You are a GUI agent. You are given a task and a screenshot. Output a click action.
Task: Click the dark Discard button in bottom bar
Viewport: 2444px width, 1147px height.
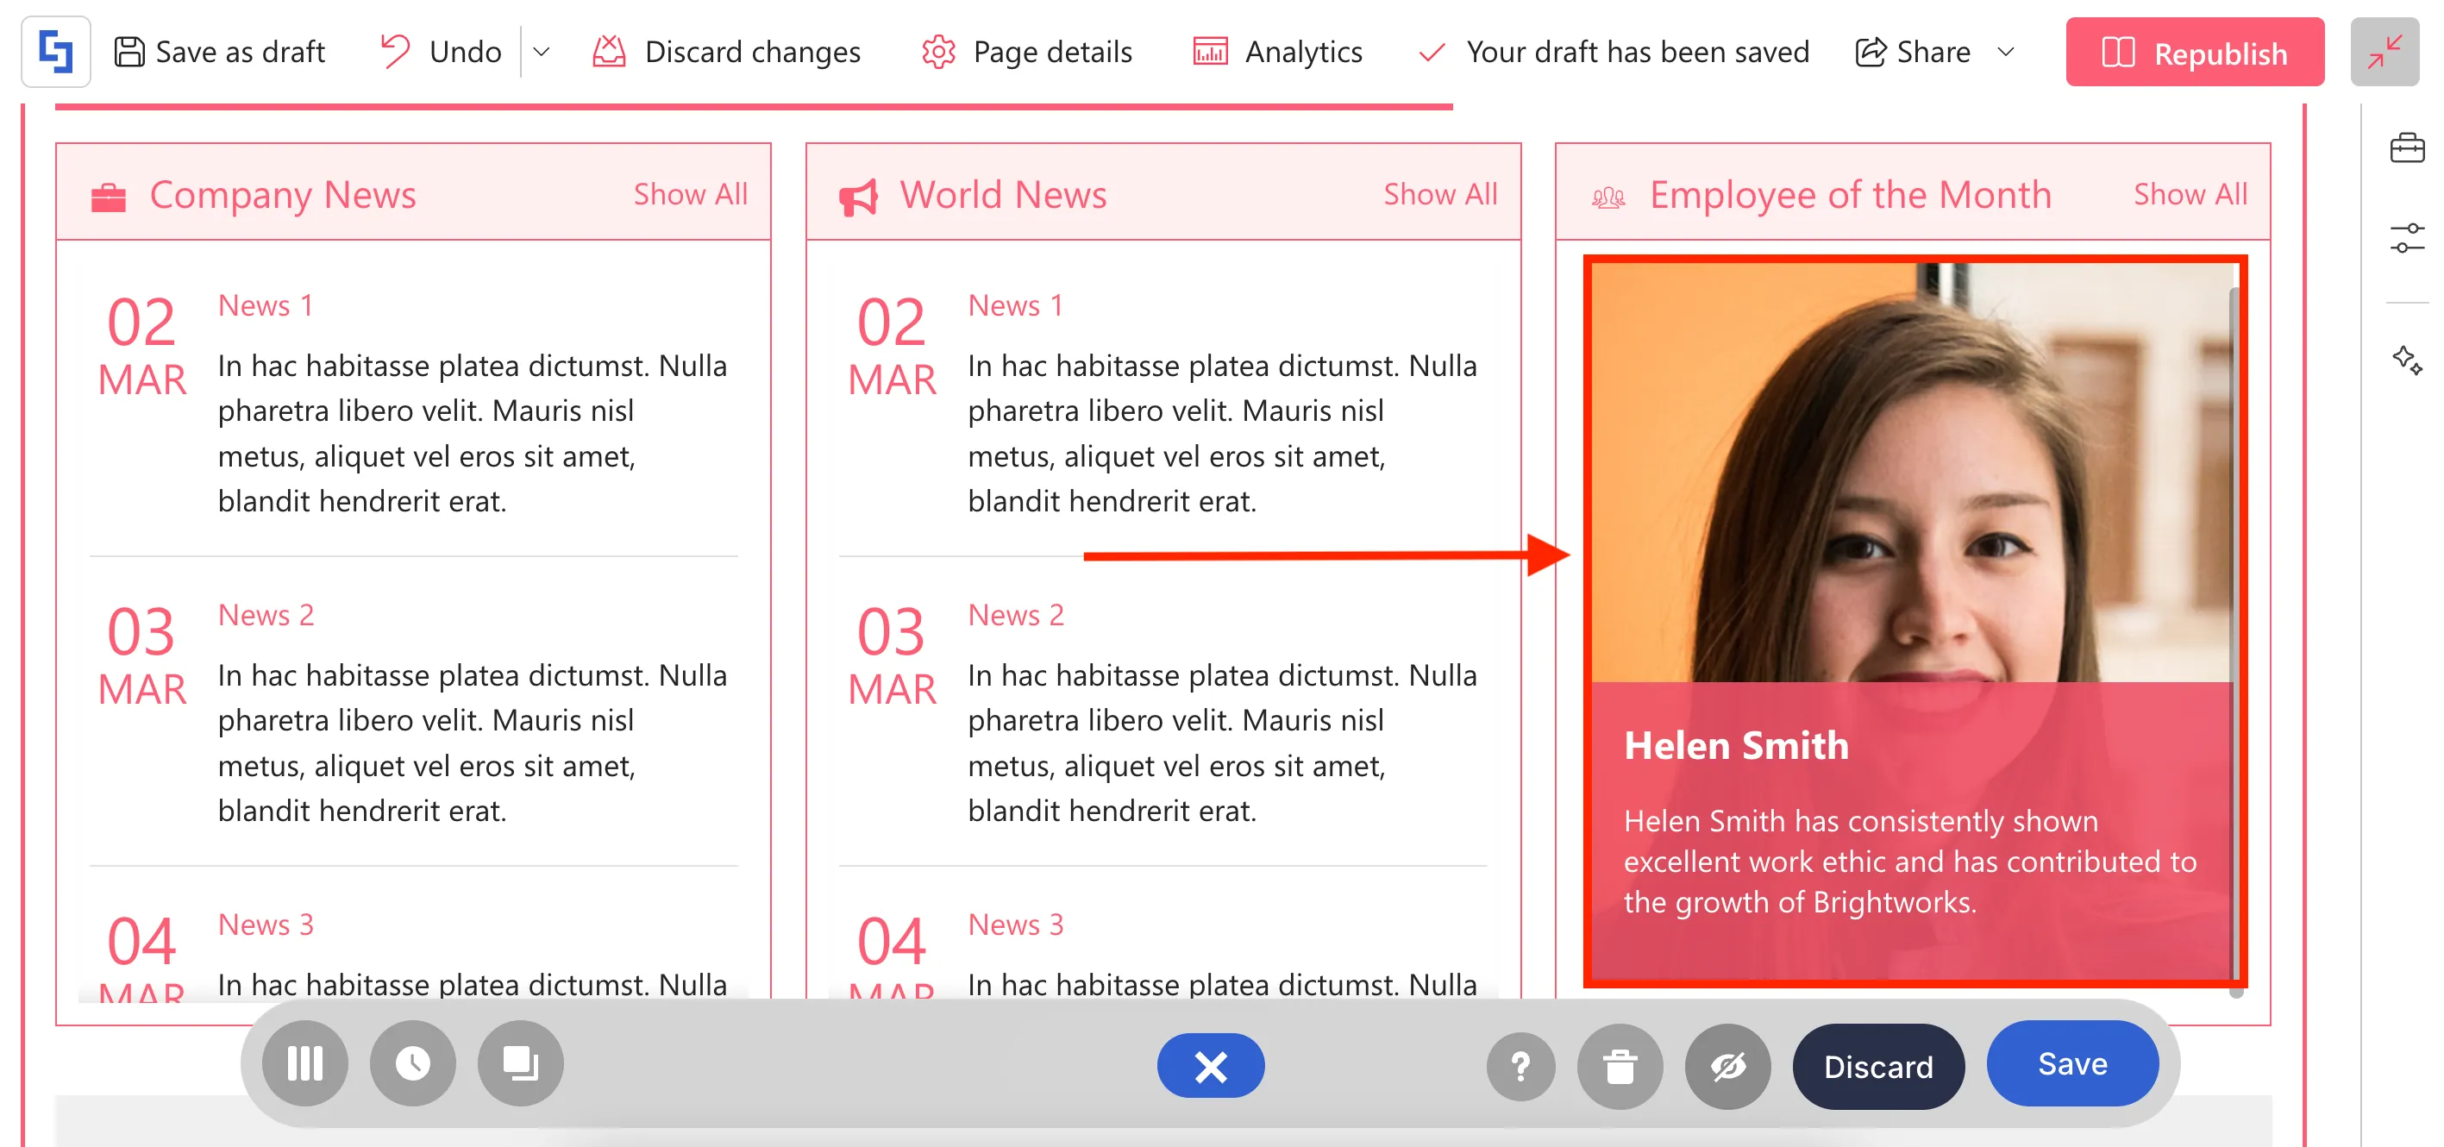[1878, 1066]
